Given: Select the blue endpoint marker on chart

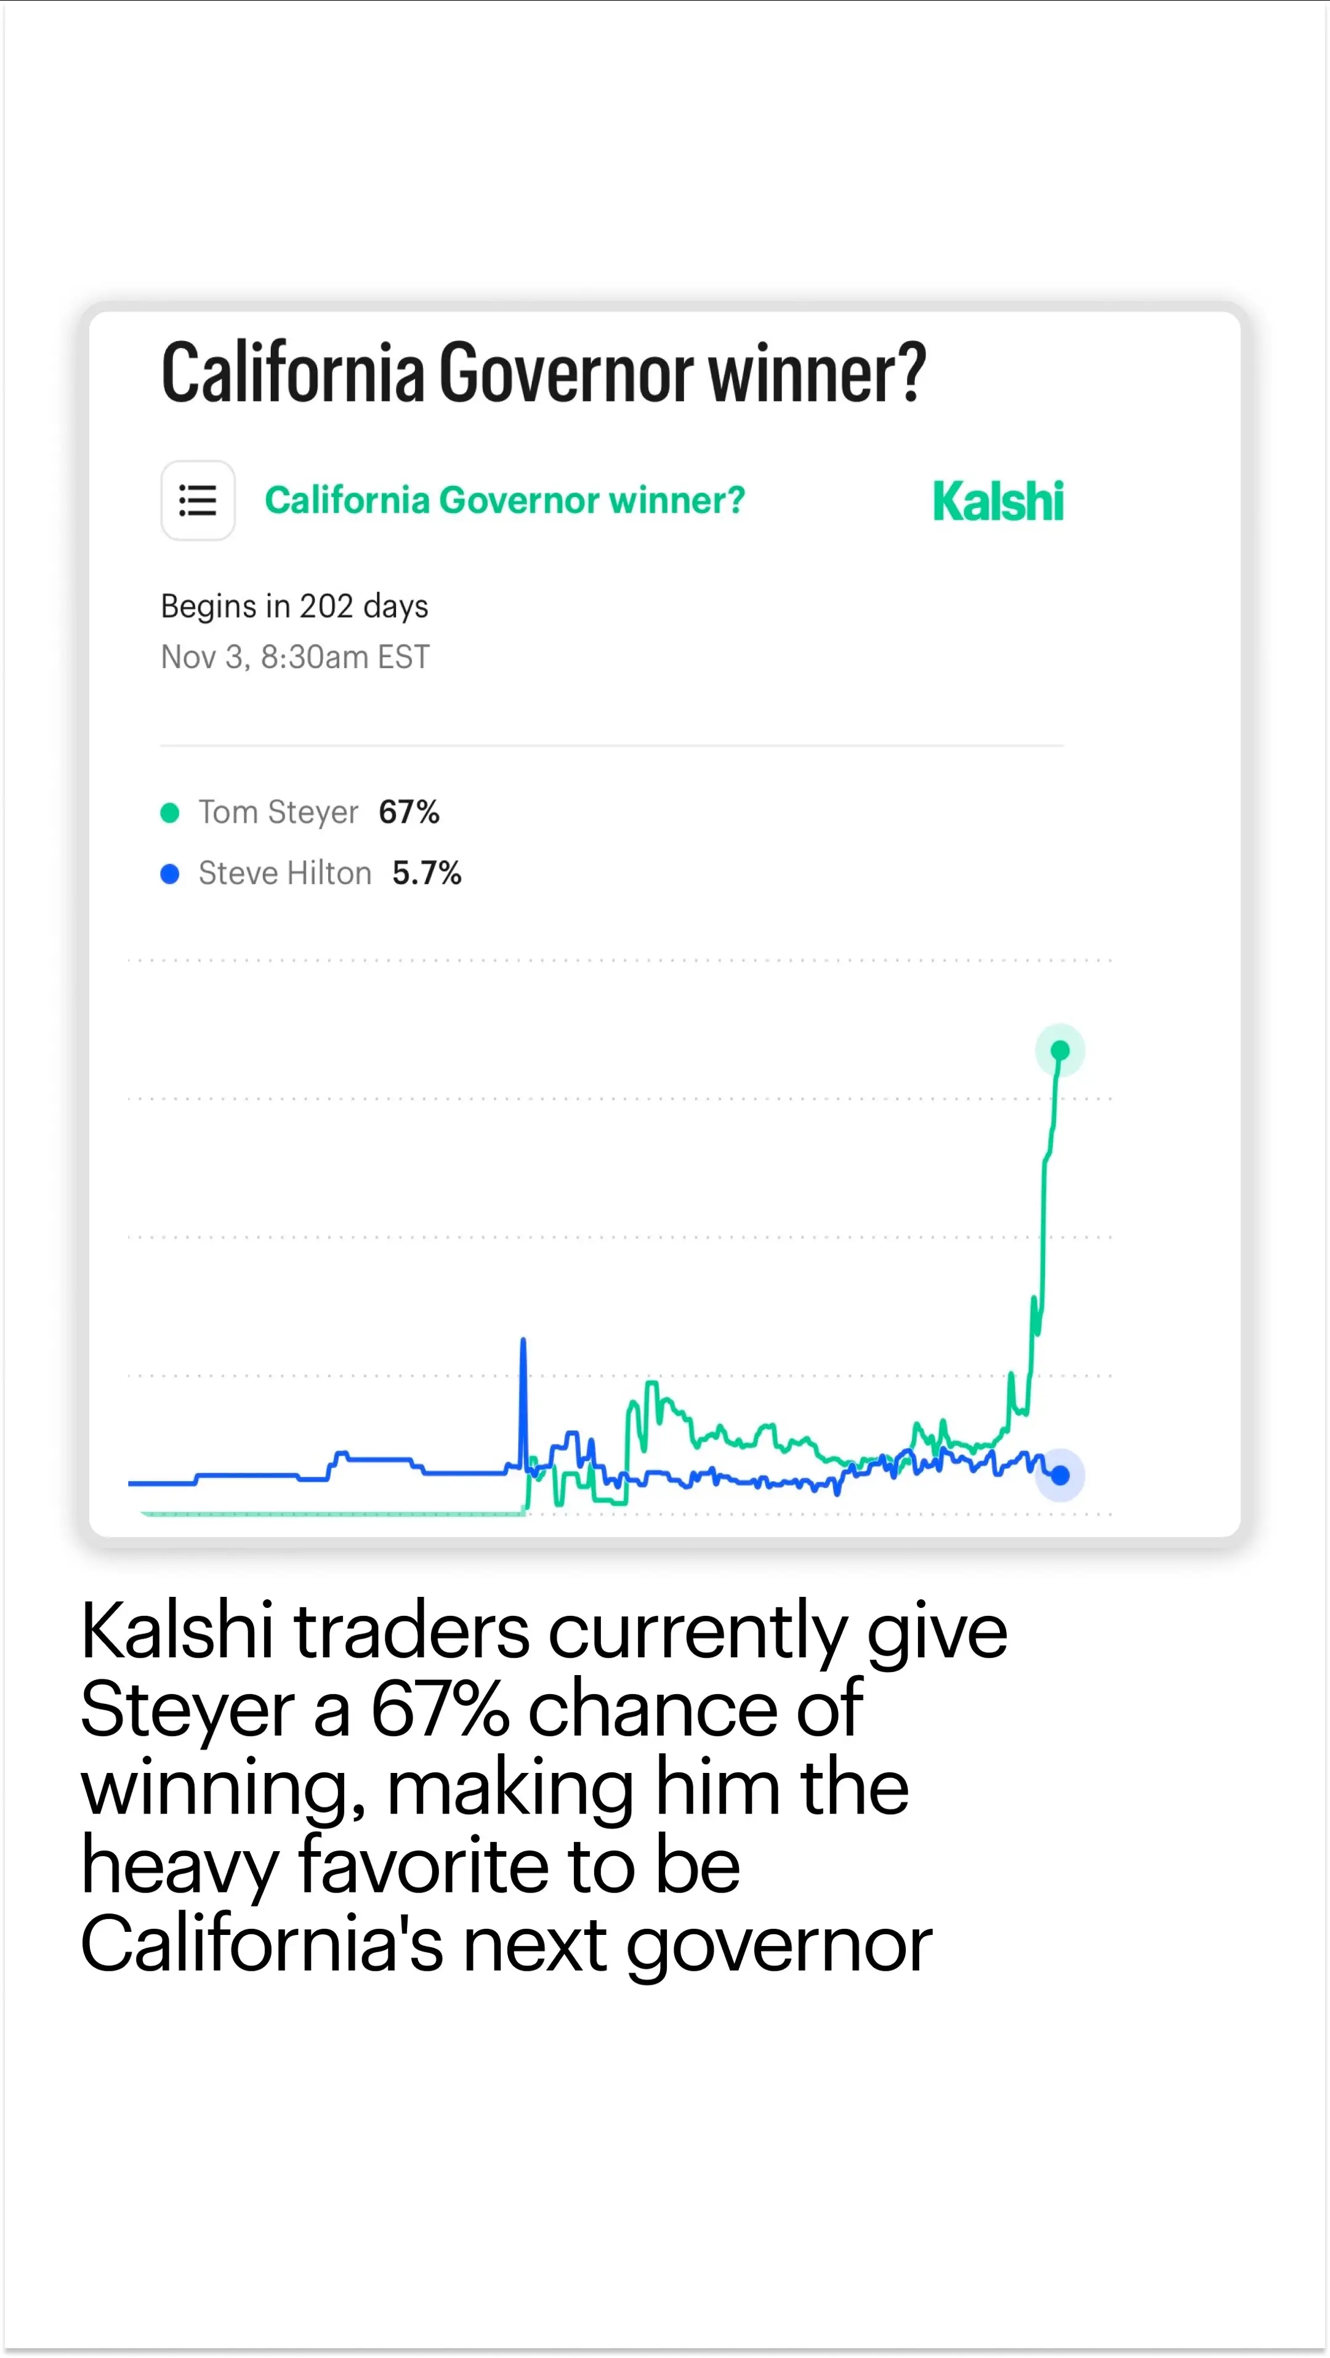Looking at the screenshot, I should click(1060, 1475).
